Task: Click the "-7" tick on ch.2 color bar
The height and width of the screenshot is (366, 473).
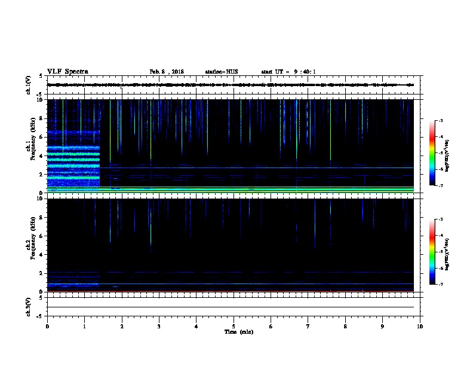Action: pyautogui.click(x=441, y=284)
